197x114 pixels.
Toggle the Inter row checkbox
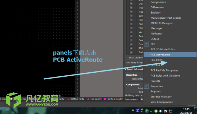(131, 16)
